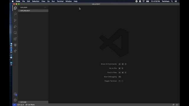
Task: Open the Apple menu
Action: click(13, 1)
